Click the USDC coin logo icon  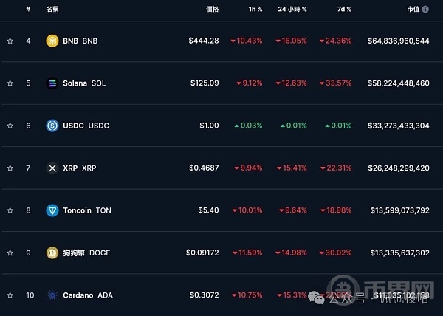point(52,126)
